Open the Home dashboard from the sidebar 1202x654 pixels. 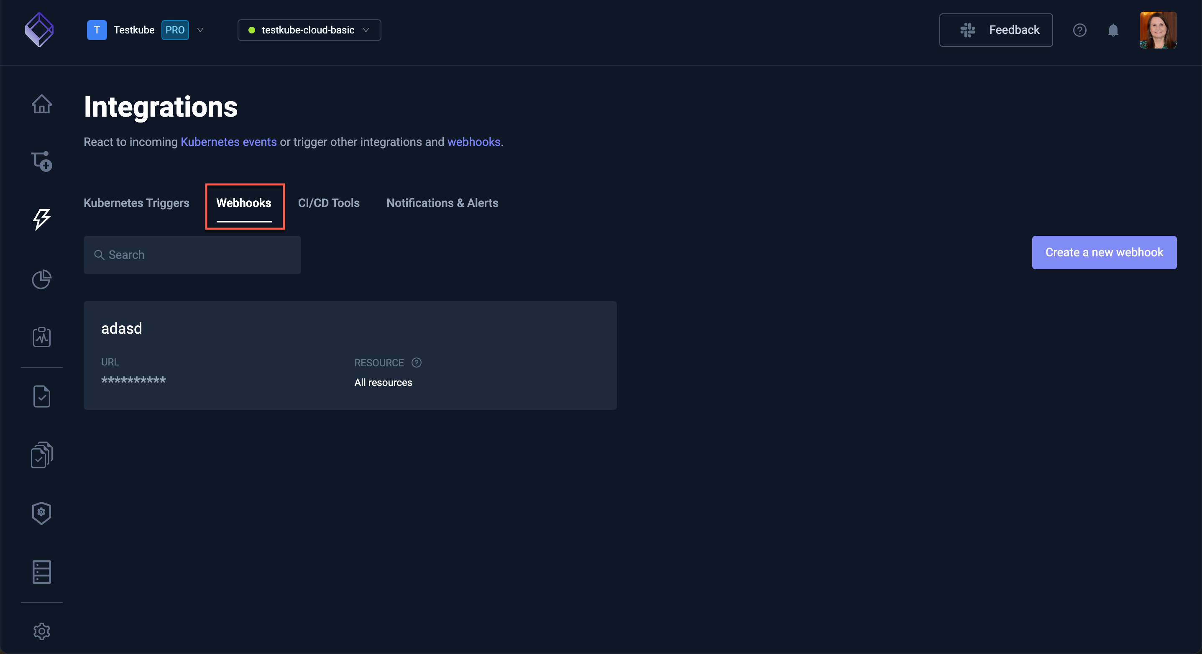click(41, 104)
